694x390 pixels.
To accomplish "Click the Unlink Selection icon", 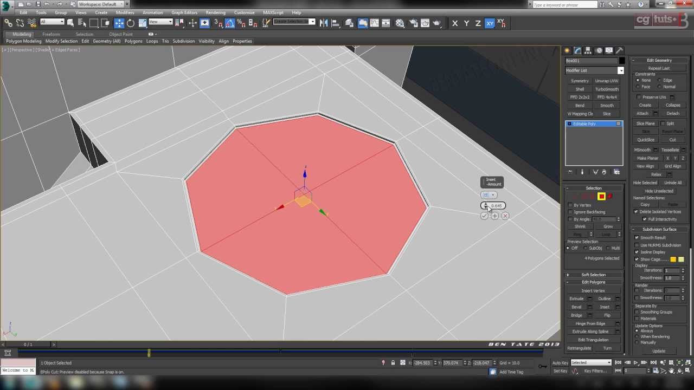I will click(20, 23).
